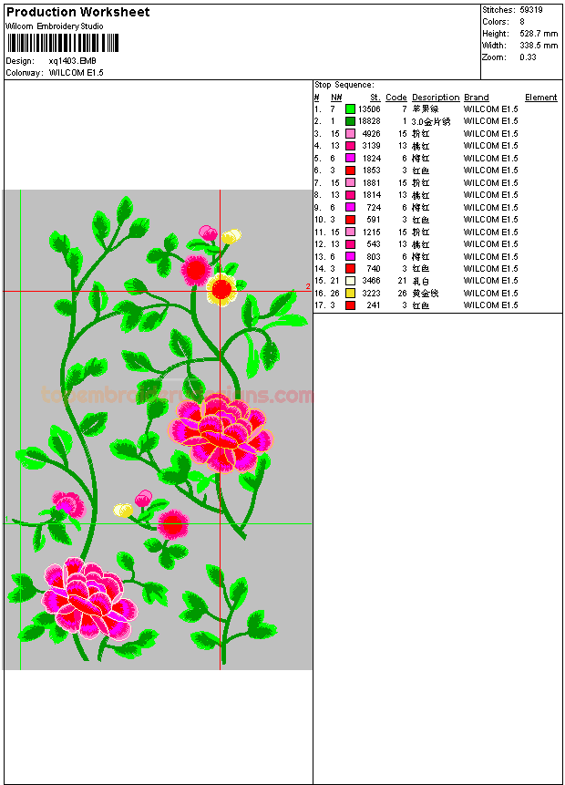Click the Zoom value 0.33
Image resolution: width=565 pixels, height=785 pixels.
528,57
